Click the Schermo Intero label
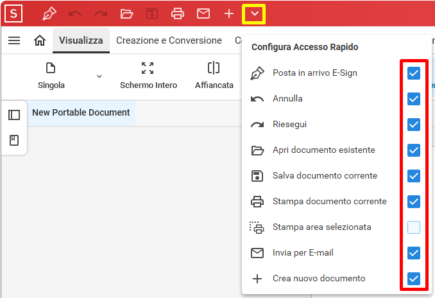 pos(148,85)
